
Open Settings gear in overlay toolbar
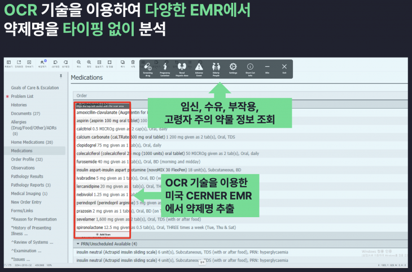coord(233,66)
